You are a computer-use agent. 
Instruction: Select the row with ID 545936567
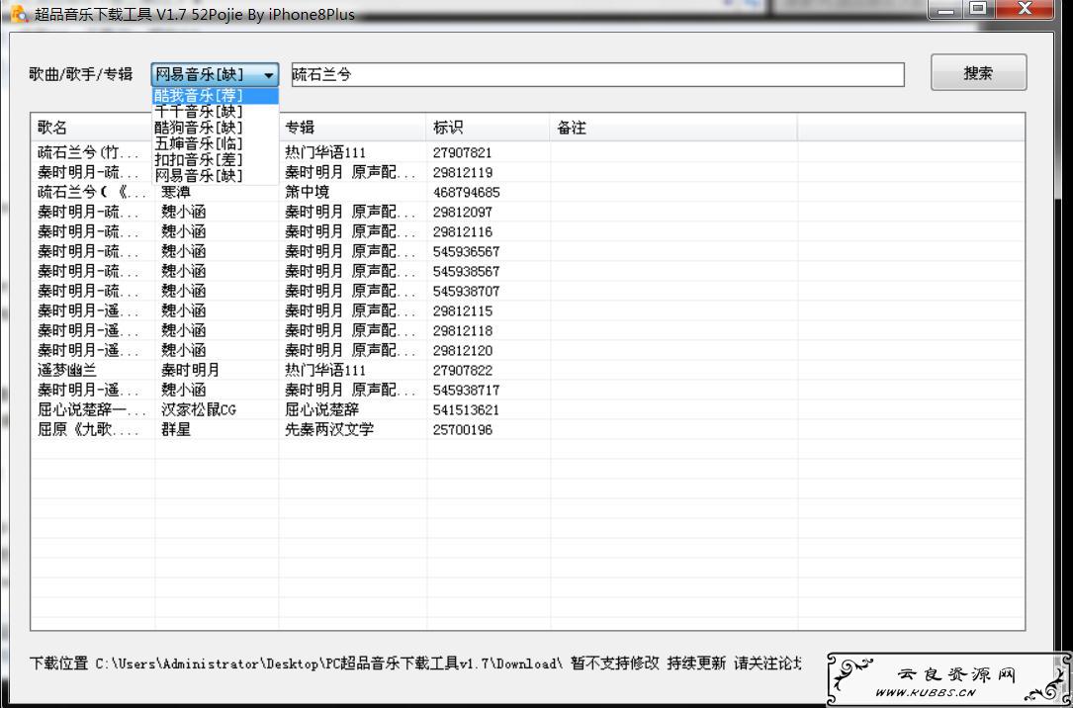click(527, 252)
